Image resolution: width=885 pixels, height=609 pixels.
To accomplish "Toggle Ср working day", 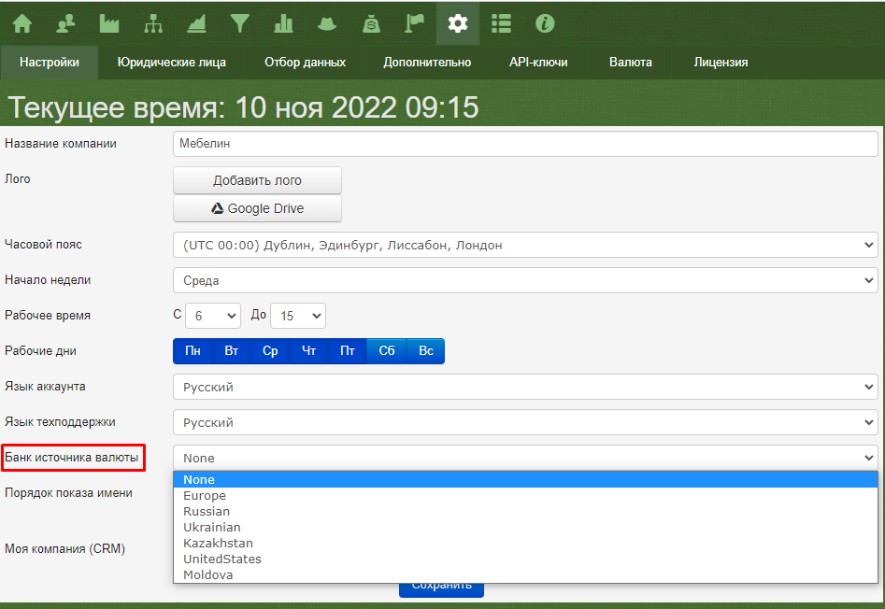I will point(270,351).
